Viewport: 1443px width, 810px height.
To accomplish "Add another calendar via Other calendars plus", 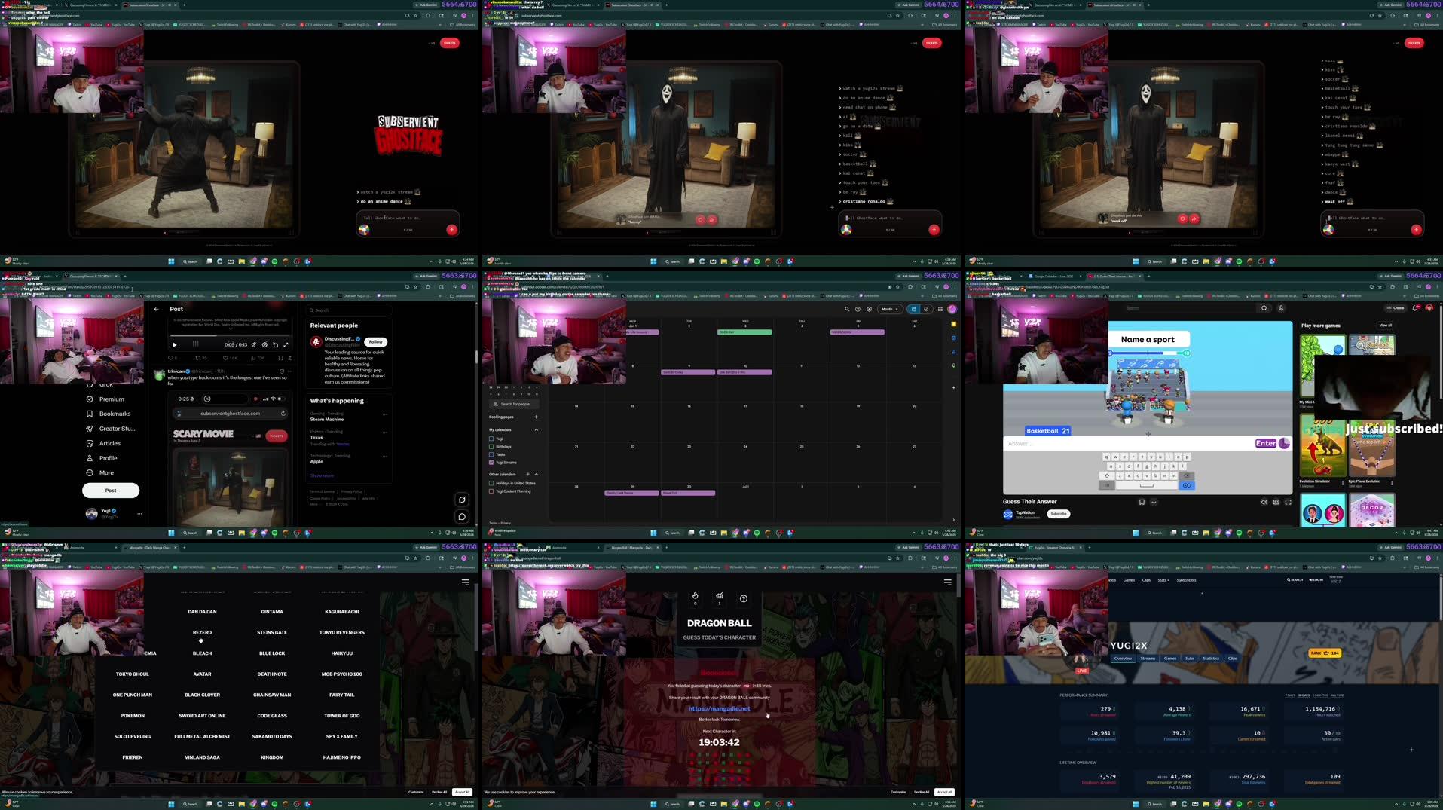I will pyautogui.click(x=527, y=474).
